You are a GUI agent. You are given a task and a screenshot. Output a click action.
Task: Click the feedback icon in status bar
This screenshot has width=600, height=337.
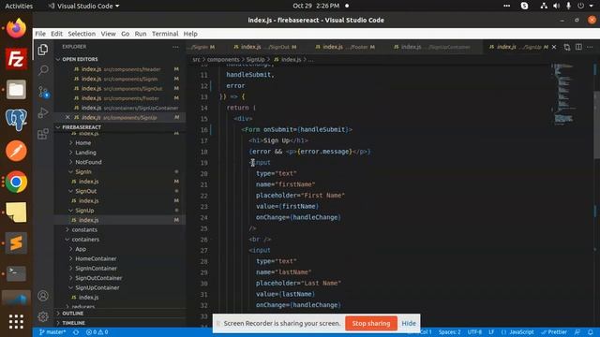(577, 332)
